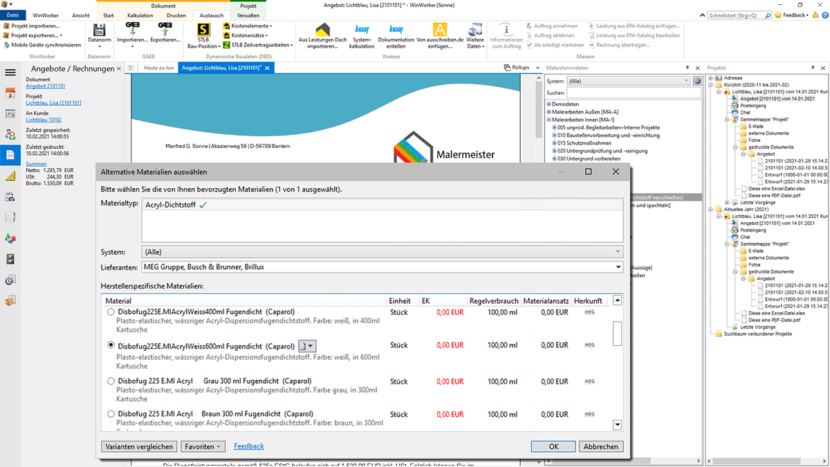The height and width of the screenshot is (467, 830).
Task: Expand 015 Schutzmaßnahmen tree node
Action: point(554,143)
